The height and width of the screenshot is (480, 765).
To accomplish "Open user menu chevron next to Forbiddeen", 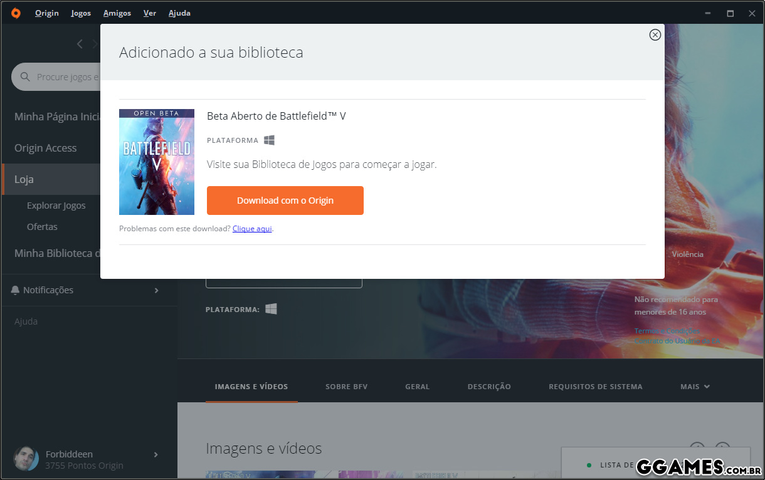I will pyautogui.click(x=156, y=454).
